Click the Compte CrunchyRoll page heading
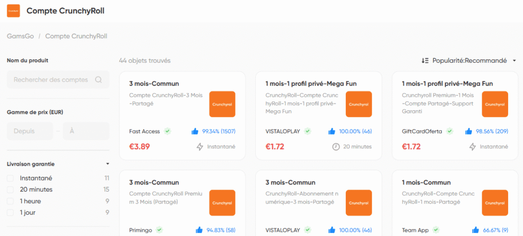 tap(65, 11)
